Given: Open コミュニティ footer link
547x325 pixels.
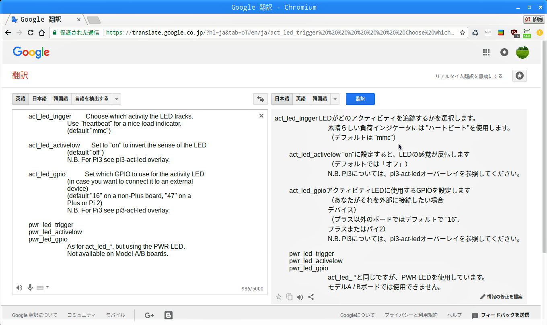Looking at the screenshot, I should [x=82, y=315].
